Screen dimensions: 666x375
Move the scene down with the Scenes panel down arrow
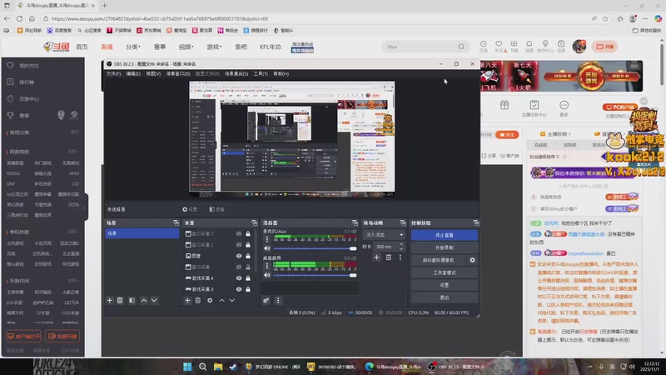pos(154,300)
